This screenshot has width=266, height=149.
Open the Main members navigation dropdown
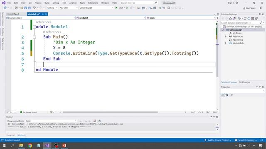coord(181,18)
